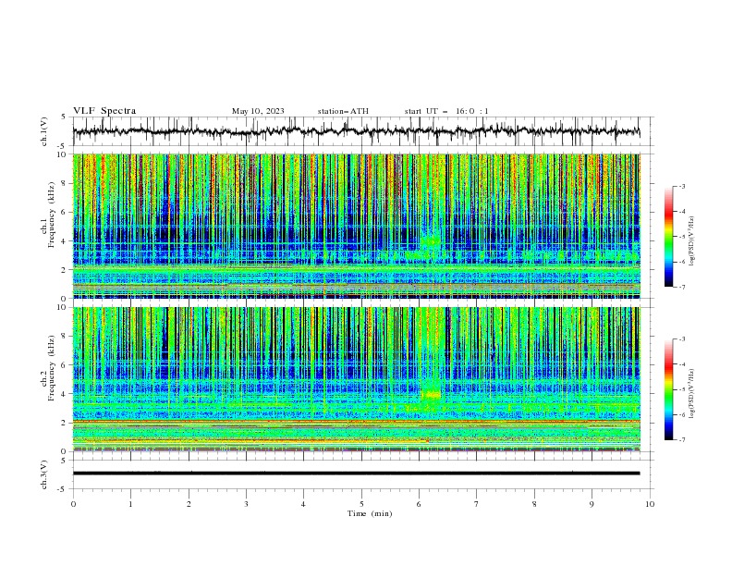Click the time axis tick label "9"
This screenshot has width=732, height=566.
click(592, 504)
